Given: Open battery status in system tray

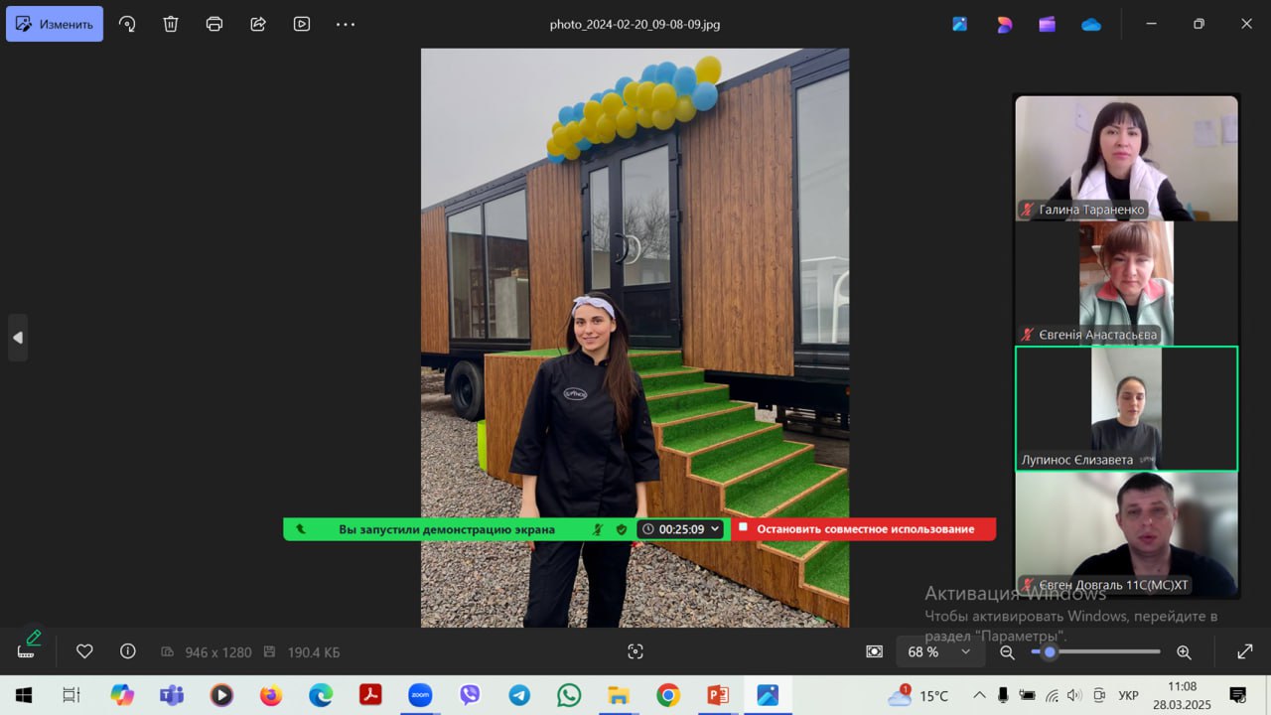Looking at the screenshot, I should coord(1028,695).
